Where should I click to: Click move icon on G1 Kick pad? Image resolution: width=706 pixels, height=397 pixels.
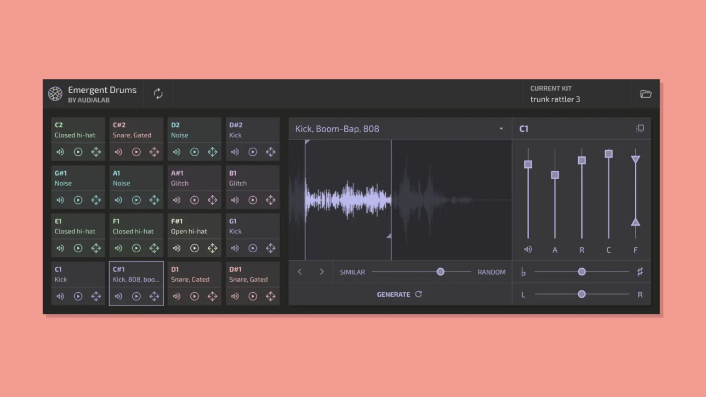[271, 248]
